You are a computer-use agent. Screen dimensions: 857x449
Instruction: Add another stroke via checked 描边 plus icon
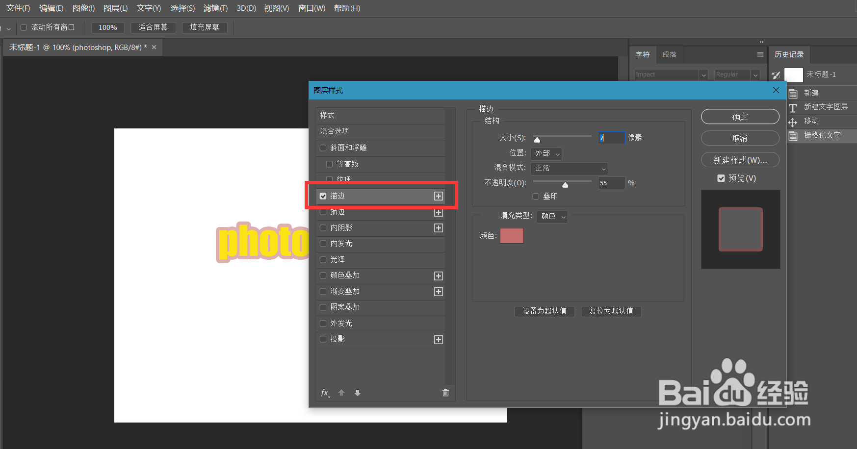click(x=439, y=196)
